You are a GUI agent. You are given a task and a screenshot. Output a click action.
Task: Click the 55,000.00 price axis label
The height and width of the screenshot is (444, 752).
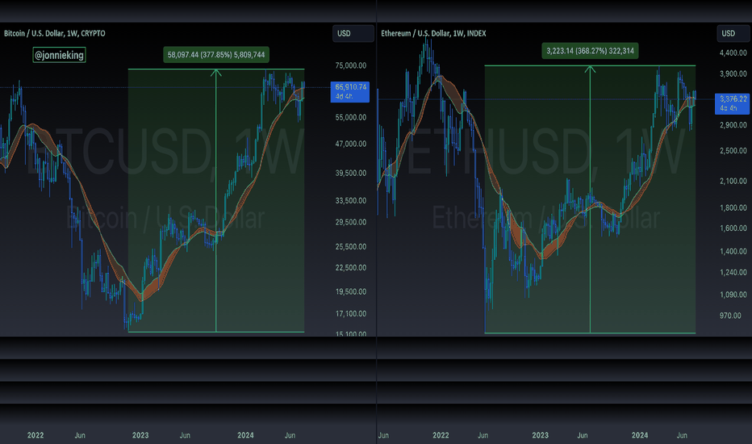coord(351,118)
